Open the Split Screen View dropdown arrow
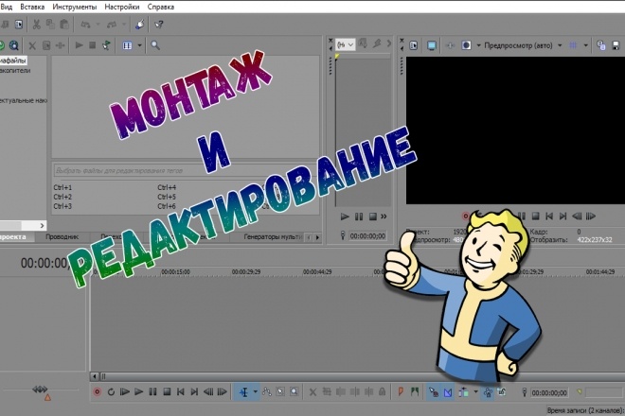The image size is (625, 416). (479, 45)
